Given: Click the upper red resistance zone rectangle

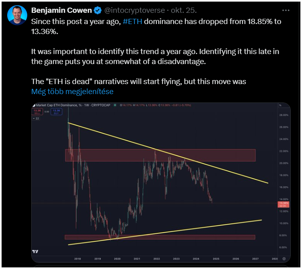Looking at the screenshot, I should pos(161,155).
